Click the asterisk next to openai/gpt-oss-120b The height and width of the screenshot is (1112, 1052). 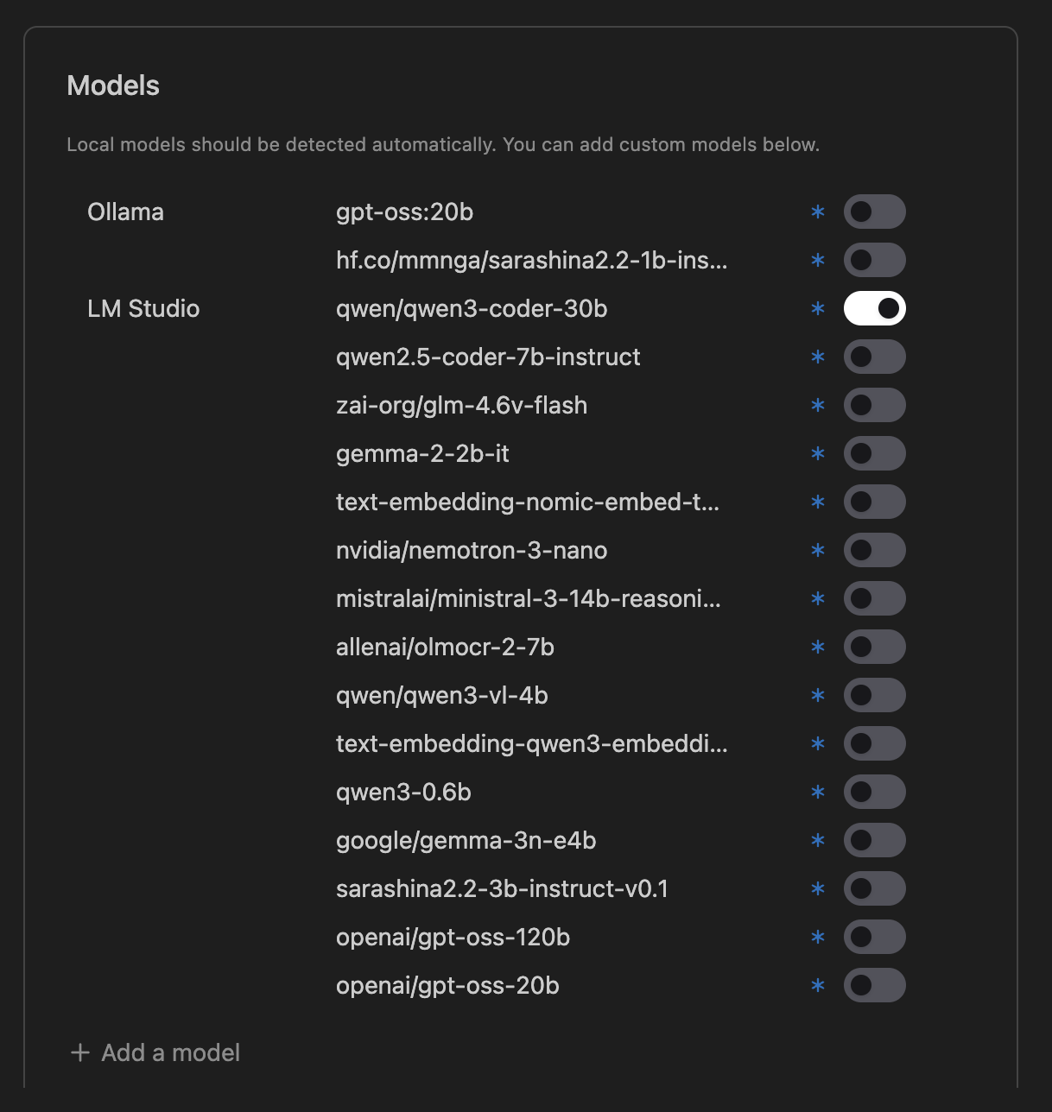tap(817, 937)
